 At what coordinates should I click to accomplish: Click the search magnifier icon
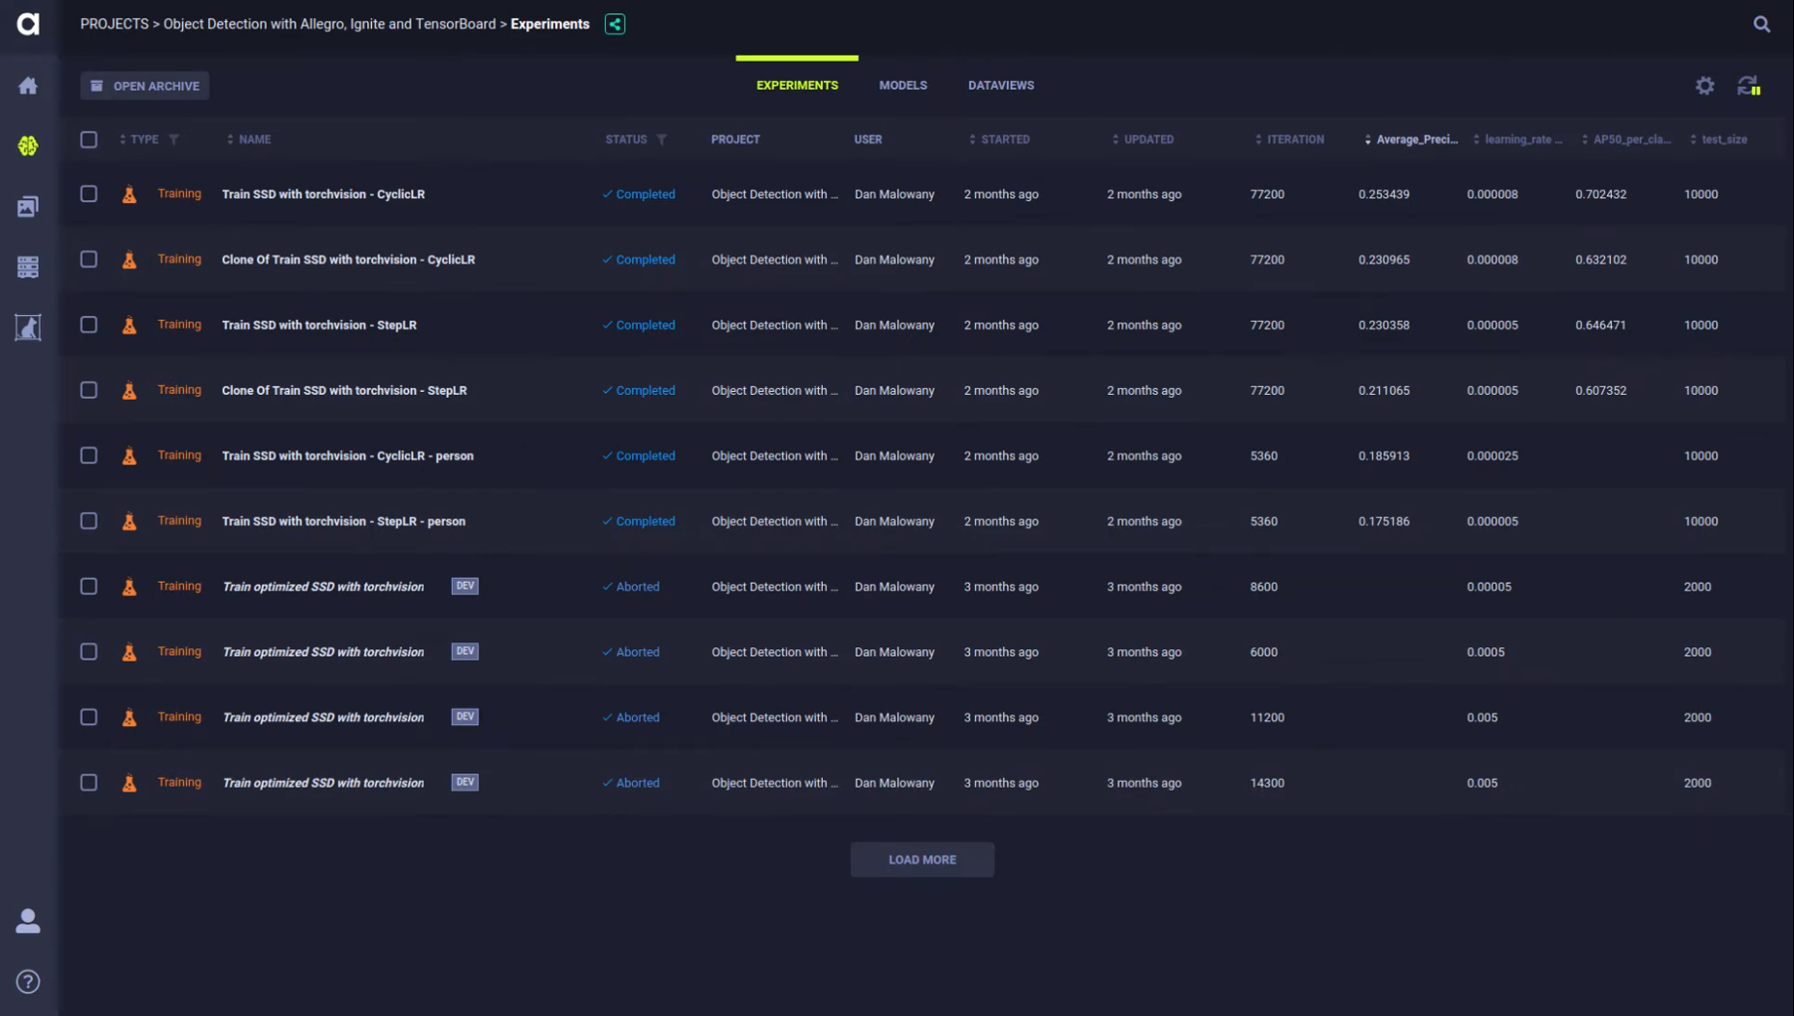(x=1761, y=24)
